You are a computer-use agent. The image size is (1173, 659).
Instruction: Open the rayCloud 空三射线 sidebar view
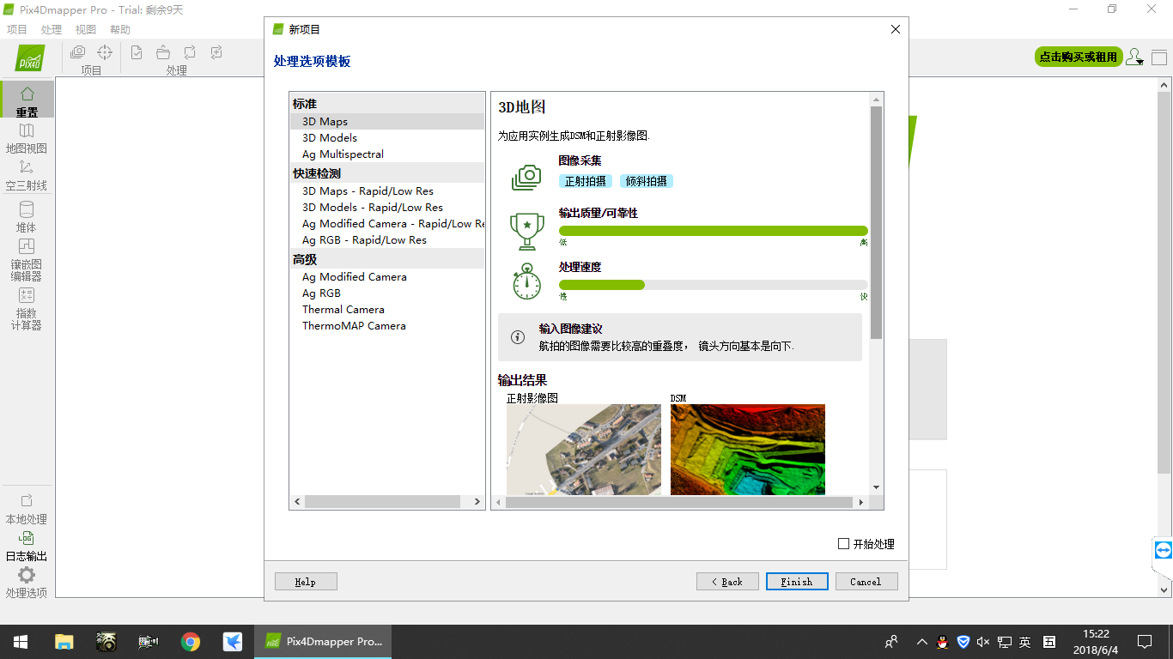coord(27,174)
